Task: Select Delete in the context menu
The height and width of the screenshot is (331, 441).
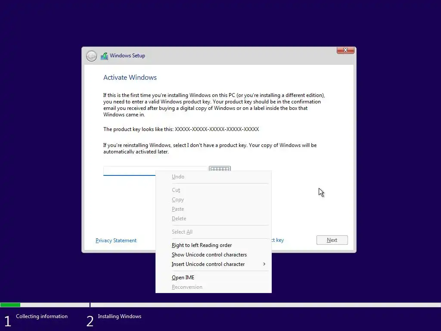Action: (213, 219)
